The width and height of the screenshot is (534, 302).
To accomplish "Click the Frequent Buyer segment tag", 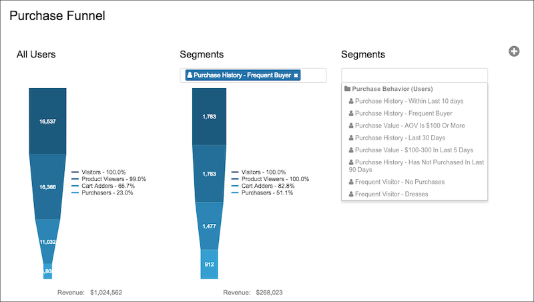I will click(239, 75).
